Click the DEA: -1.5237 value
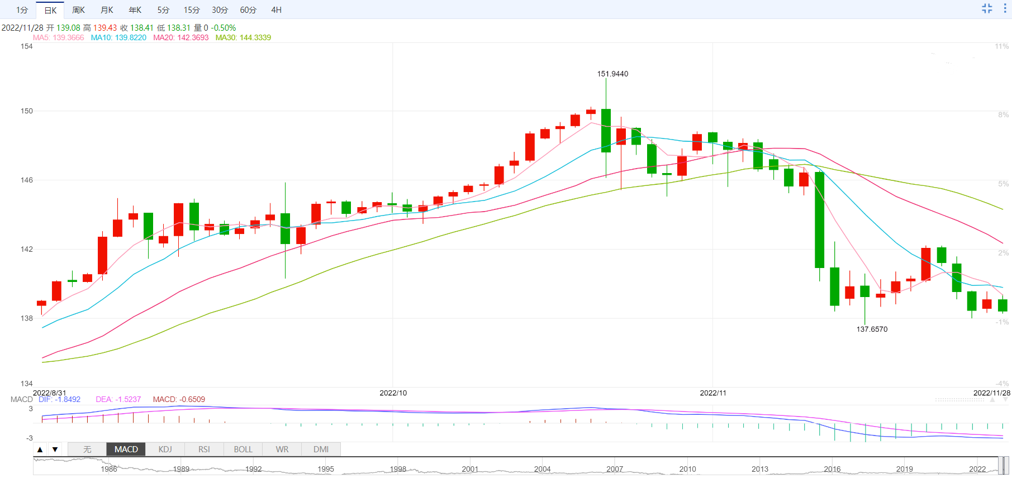1012x488 pixels. (x=118, y=399)
